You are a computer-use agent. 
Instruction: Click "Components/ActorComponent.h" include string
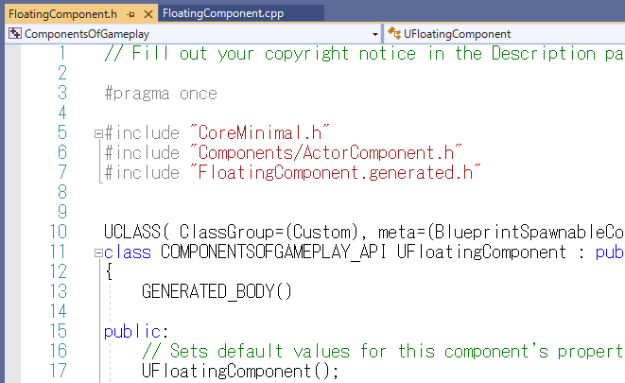[325, 152]
